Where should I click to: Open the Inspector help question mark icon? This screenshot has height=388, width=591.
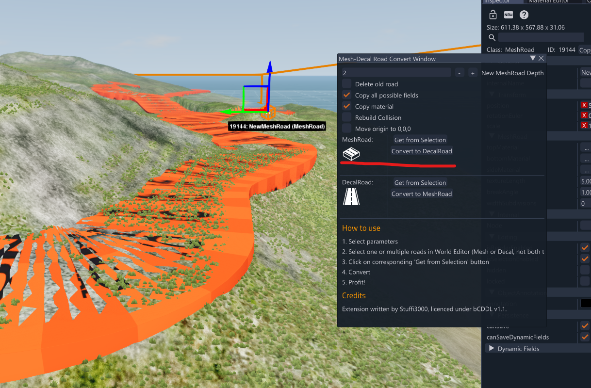[x=524, y=15]
